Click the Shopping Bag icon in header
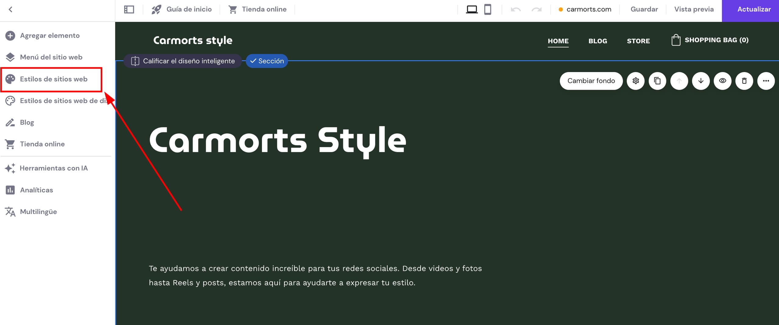Image resolution: width=779 pixels, height=325 pixels. tap(676, 40)
